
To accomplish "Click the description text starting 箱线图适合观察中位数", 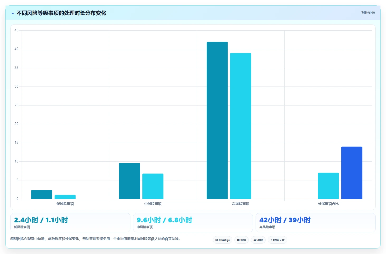I will (95, 239).
